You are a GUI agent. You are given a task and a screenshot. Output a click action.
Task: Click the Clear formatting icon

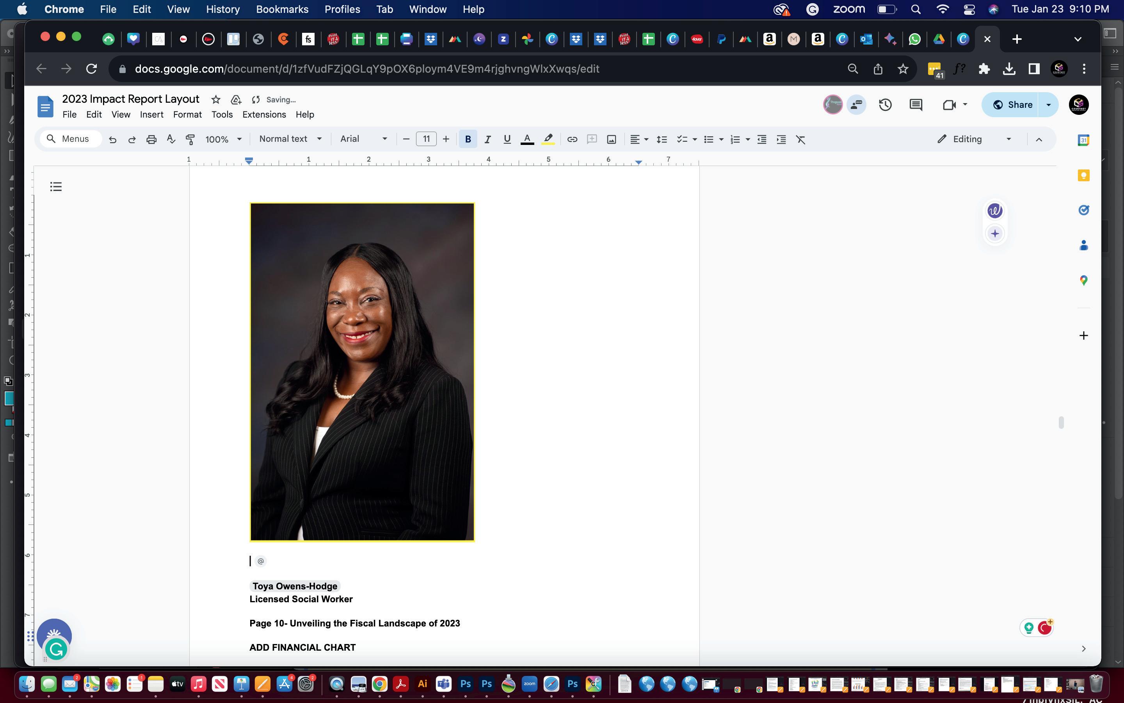801,139
